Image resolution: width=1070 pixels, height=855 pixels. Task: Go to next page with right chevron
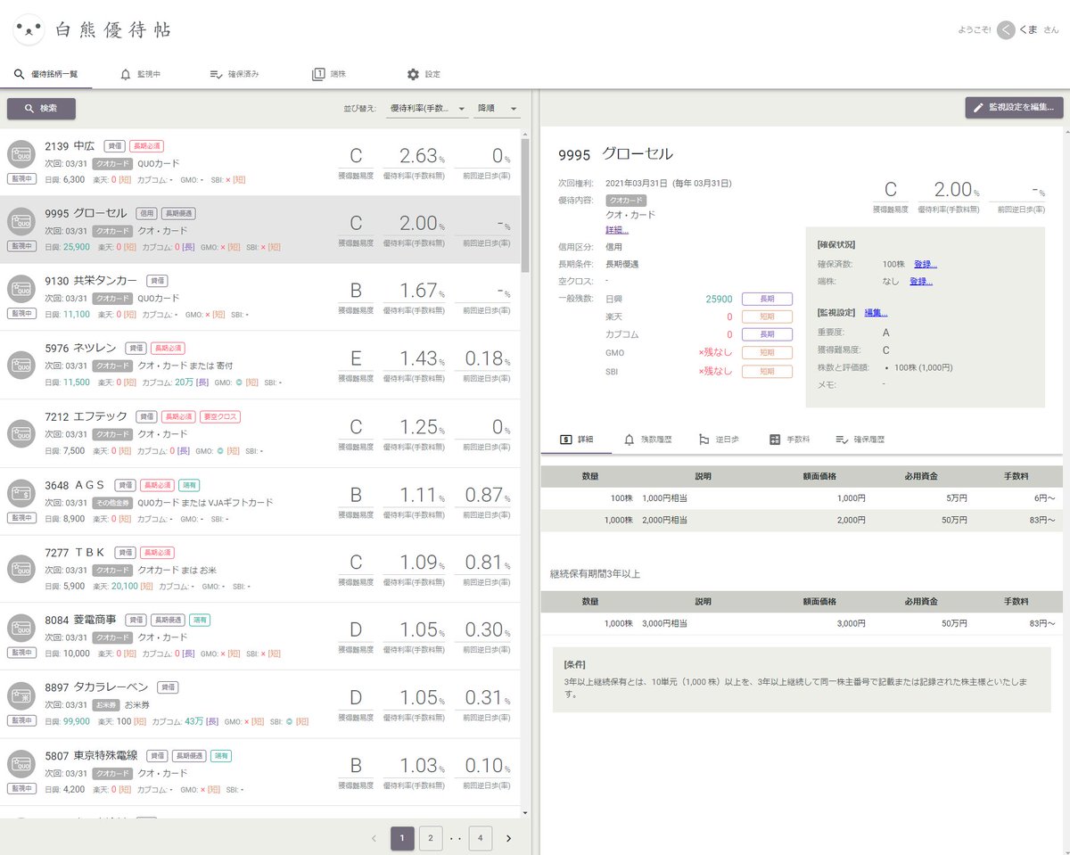tap(509, 838)
